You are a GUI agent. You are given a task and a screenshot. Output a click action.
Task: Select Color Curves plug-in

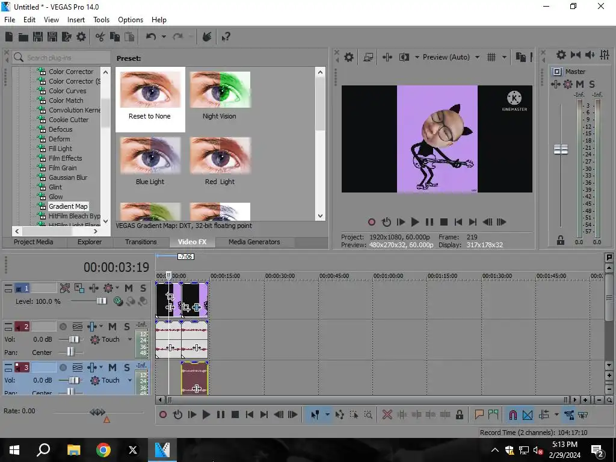[67, 91]
